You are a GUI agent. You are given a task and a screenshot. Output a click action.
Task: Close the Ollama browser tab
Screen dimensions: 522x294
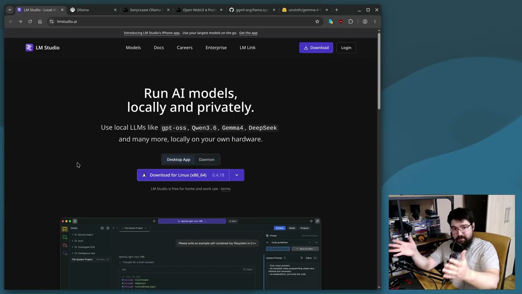pos(115,10)
